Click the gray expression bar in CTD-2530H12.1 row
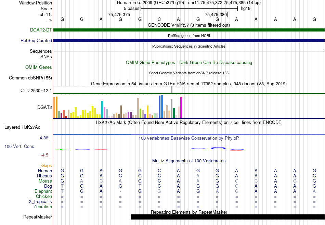The height and width of the screenshot is (225, 325). [x=171, y=90]
